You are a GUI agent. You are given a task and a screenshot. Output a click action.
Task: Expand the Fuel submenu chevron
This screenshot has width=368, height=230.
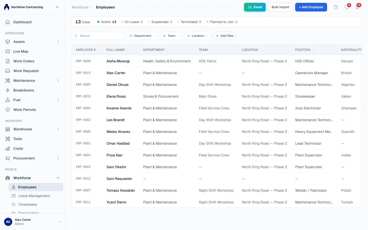(58, 100)
